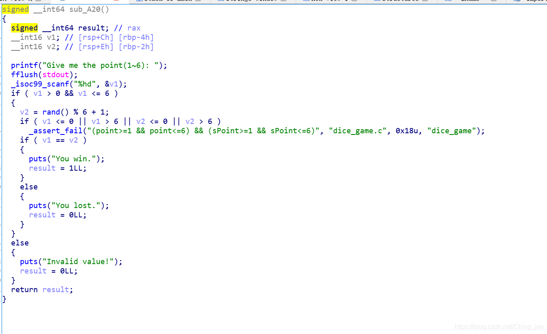Click the printf function call

[24, 65]
